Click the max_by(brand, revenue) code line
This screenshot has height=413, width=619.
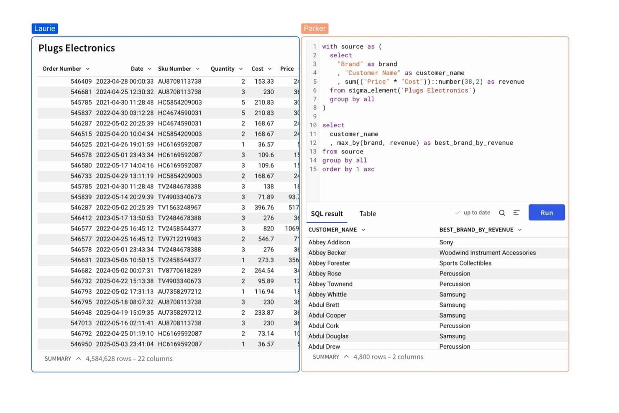pos(422,143)
